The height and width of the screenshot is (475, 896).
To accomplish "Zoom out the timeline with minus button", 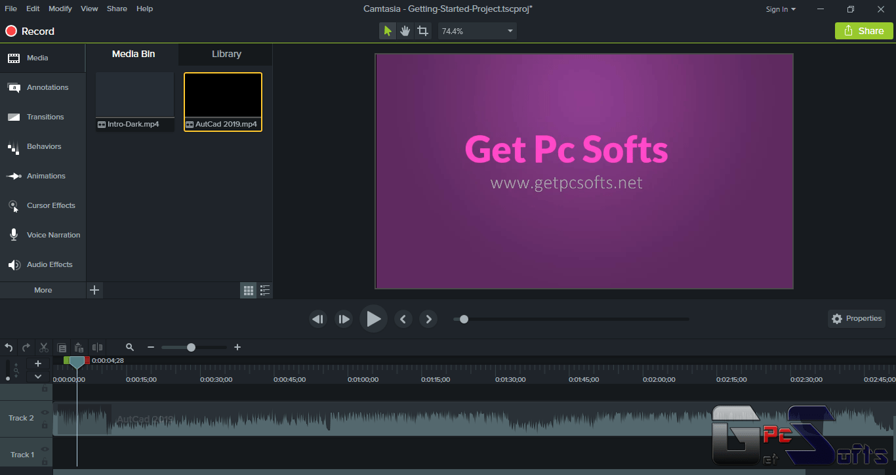I will (x=151, y=347).
